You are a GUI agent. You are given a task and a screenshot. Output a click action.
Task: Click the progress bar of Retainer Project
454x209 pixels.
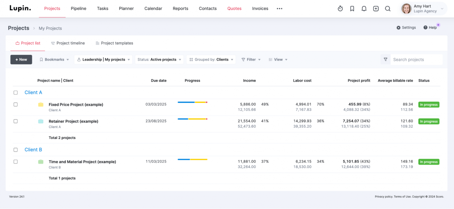coord(192,119)
